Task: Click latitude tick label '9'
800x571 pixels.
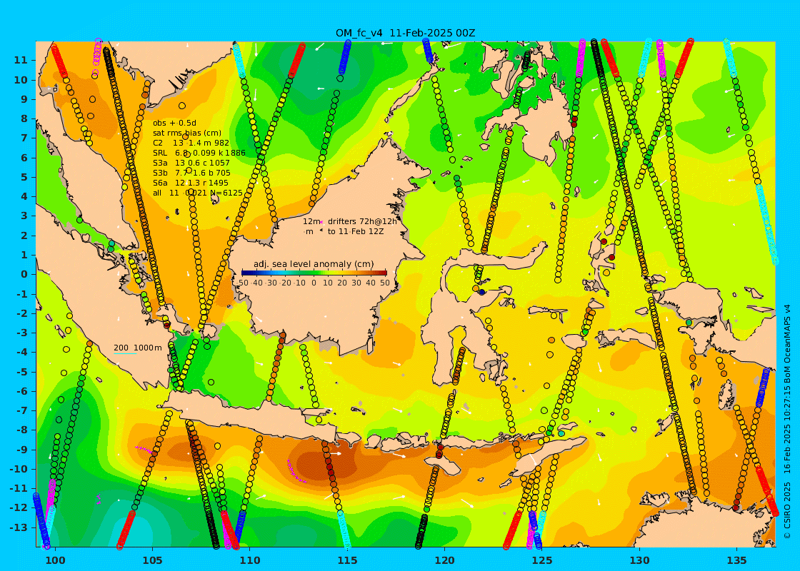Action: click(x=24, y=99)
